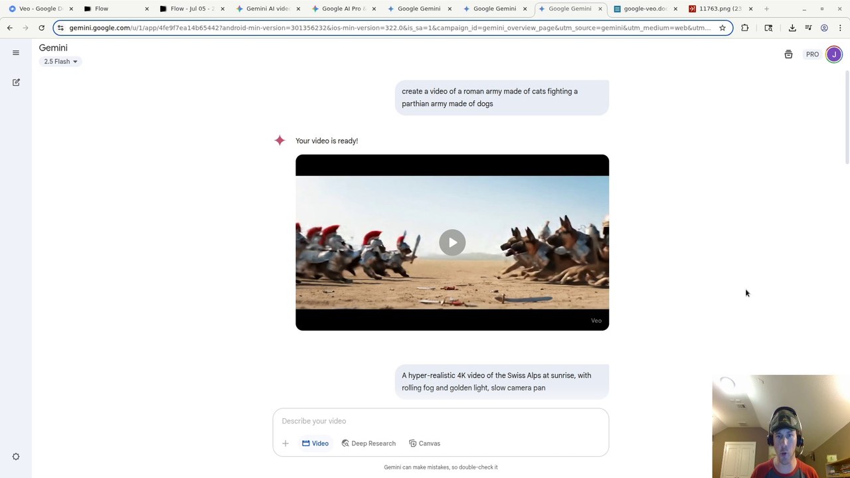Bookmark this page with the star icon
This screenshot has height=478, width=850.
722,28
